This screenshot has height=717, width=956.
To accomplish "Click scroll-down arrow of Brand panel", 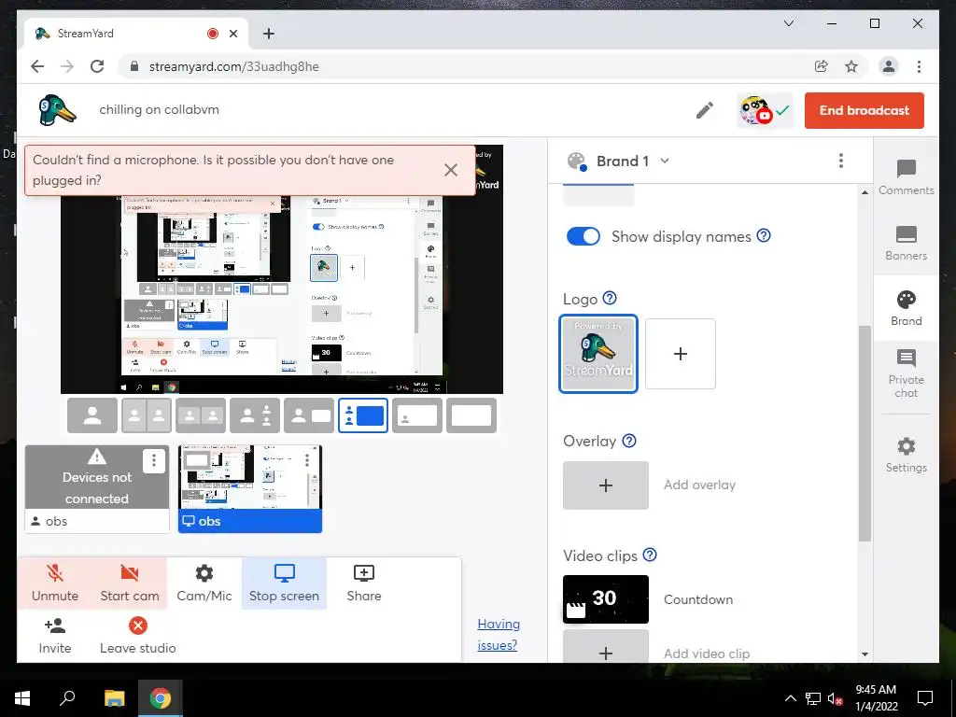I will 865,654.
